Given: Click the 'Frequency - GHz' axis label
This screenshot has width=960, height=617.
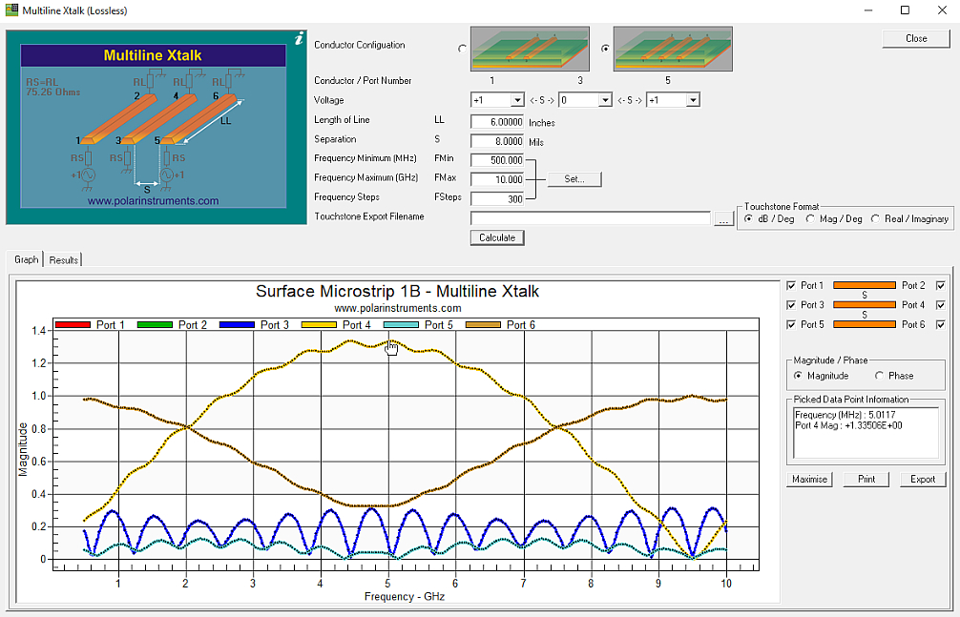Looking at the screenshot, I should 404,596.
